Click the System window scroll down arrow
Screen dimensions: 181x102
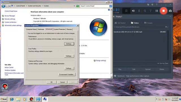(111, 77)
